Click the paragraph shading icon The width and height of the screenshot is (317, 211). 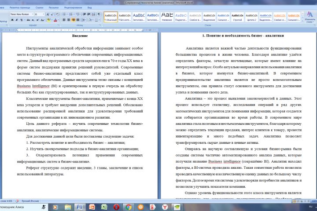pos(90,20)
